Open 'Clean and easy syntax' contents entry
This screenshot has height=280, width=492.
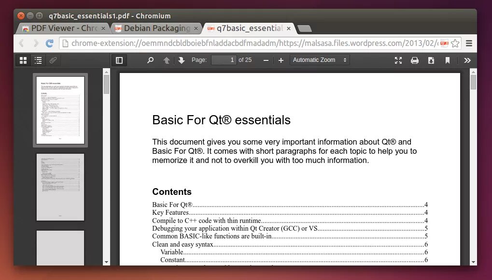tap(290, 244)
